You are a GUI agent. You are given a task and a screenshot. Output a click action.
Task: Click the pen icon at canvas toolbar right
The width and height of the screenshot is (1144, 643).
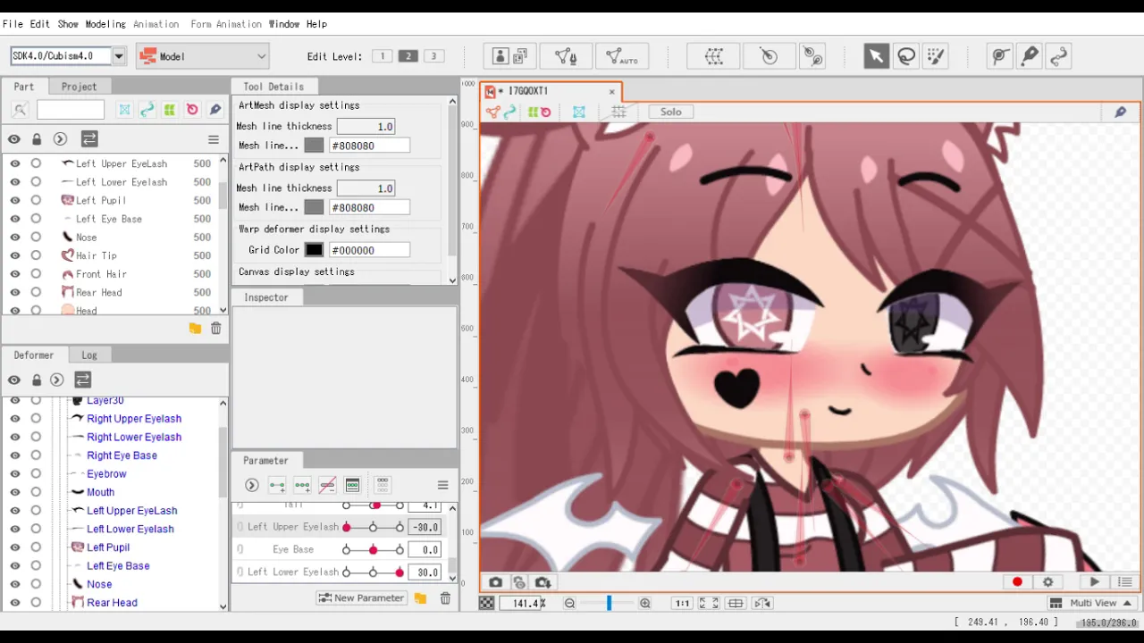(1120, 112)
